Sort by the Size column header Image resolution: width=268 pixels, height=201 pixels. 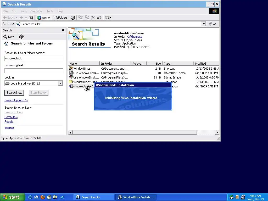click(x=154, y=64)
